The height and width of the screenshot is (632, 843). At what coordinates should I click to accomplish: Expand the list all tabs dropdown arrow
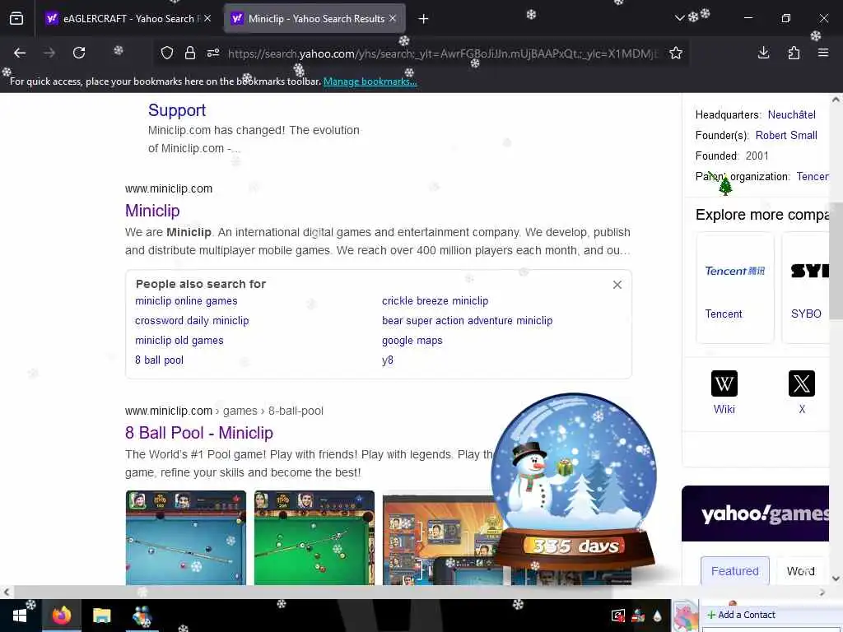[679, 18]
